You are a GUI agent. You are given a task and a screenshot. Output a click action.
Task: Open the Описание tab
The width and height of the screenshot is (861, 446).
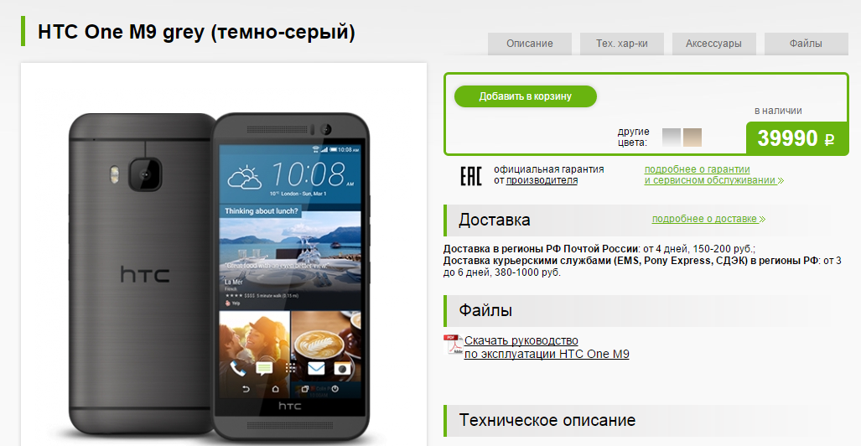tap(529, 44)
